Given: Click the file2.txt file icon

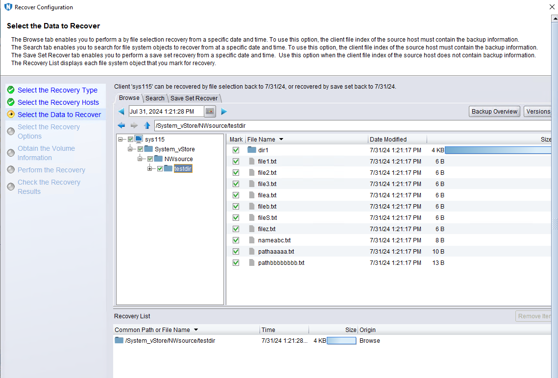Looking at the screenshot, I should point(252,172).
